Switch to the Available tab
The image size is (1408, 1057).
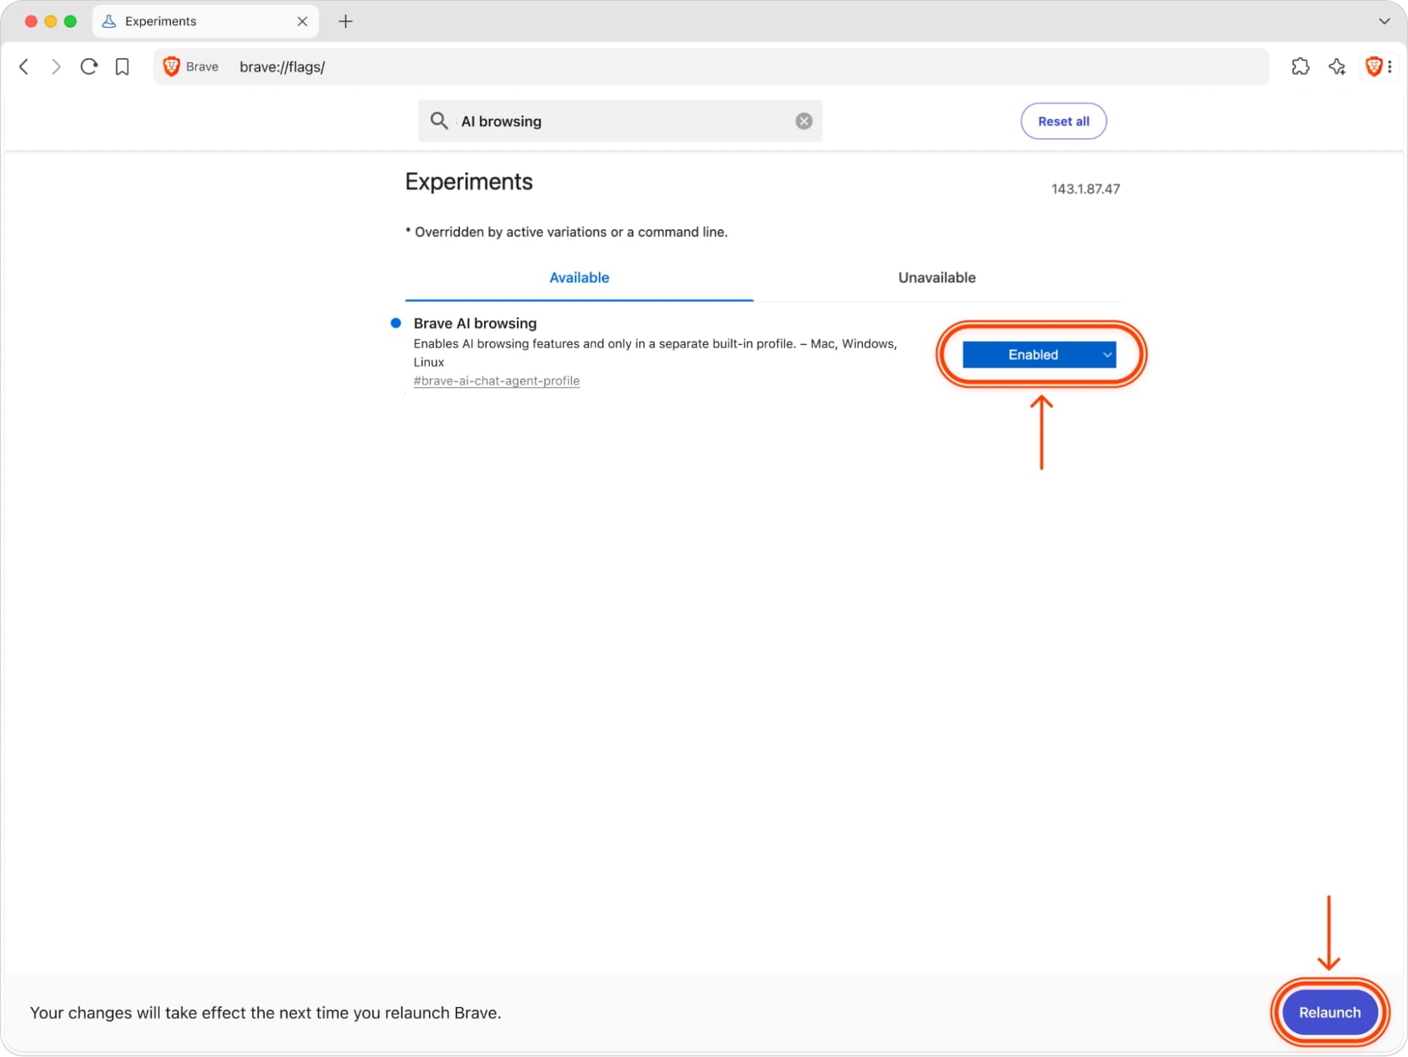click(579, 278)
